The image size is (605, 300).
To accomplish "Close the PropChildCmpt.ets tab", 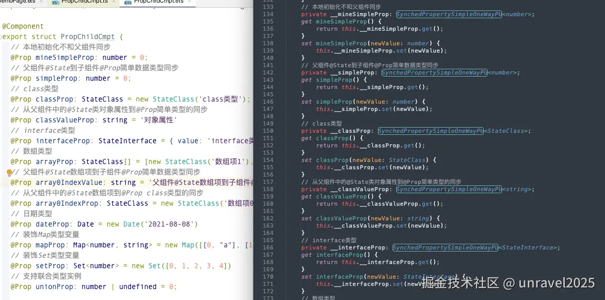I will [190, 2].
